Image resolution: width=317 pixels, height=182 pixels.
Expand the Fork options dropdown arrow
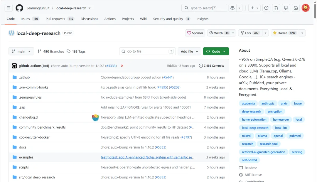click(x=265, y=33)
